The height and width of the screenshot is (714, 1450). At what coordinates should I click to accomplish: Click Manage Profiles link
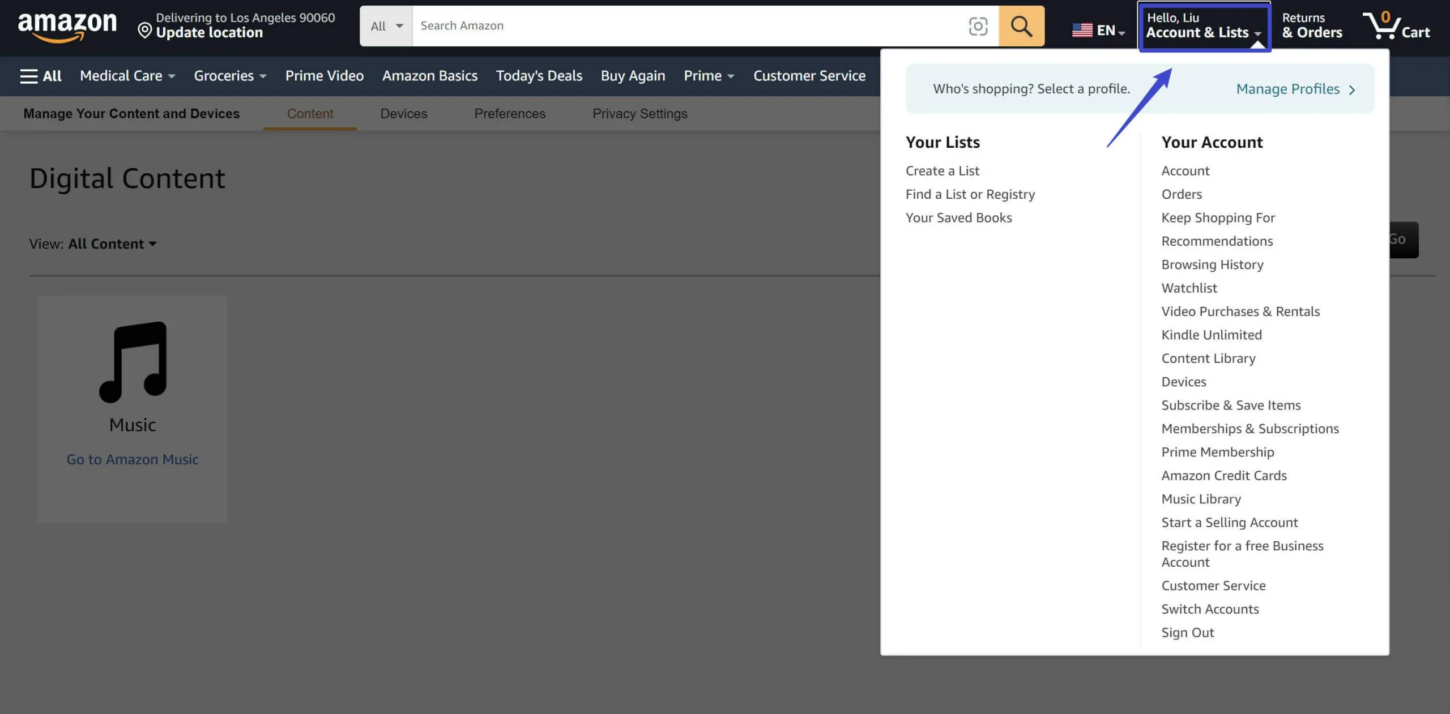click(x=1288, y=89)
